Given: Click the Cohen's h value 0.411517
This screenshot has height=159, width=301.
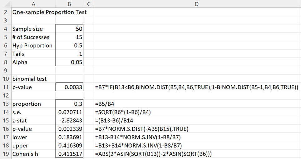Looking at the screenshot, I should [70, 154].
